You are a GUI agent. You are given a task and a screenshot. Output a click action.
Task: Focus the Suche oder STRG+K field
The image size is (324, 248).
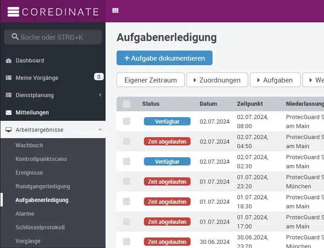tap(53, 37)
